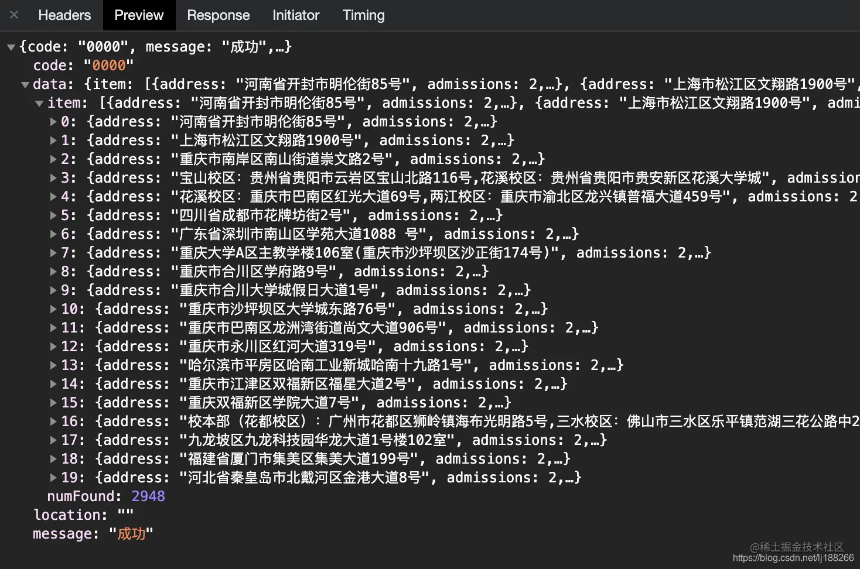Select the numFound value 2948
This screenshot has width=860, height=569.
pos(148,496)
